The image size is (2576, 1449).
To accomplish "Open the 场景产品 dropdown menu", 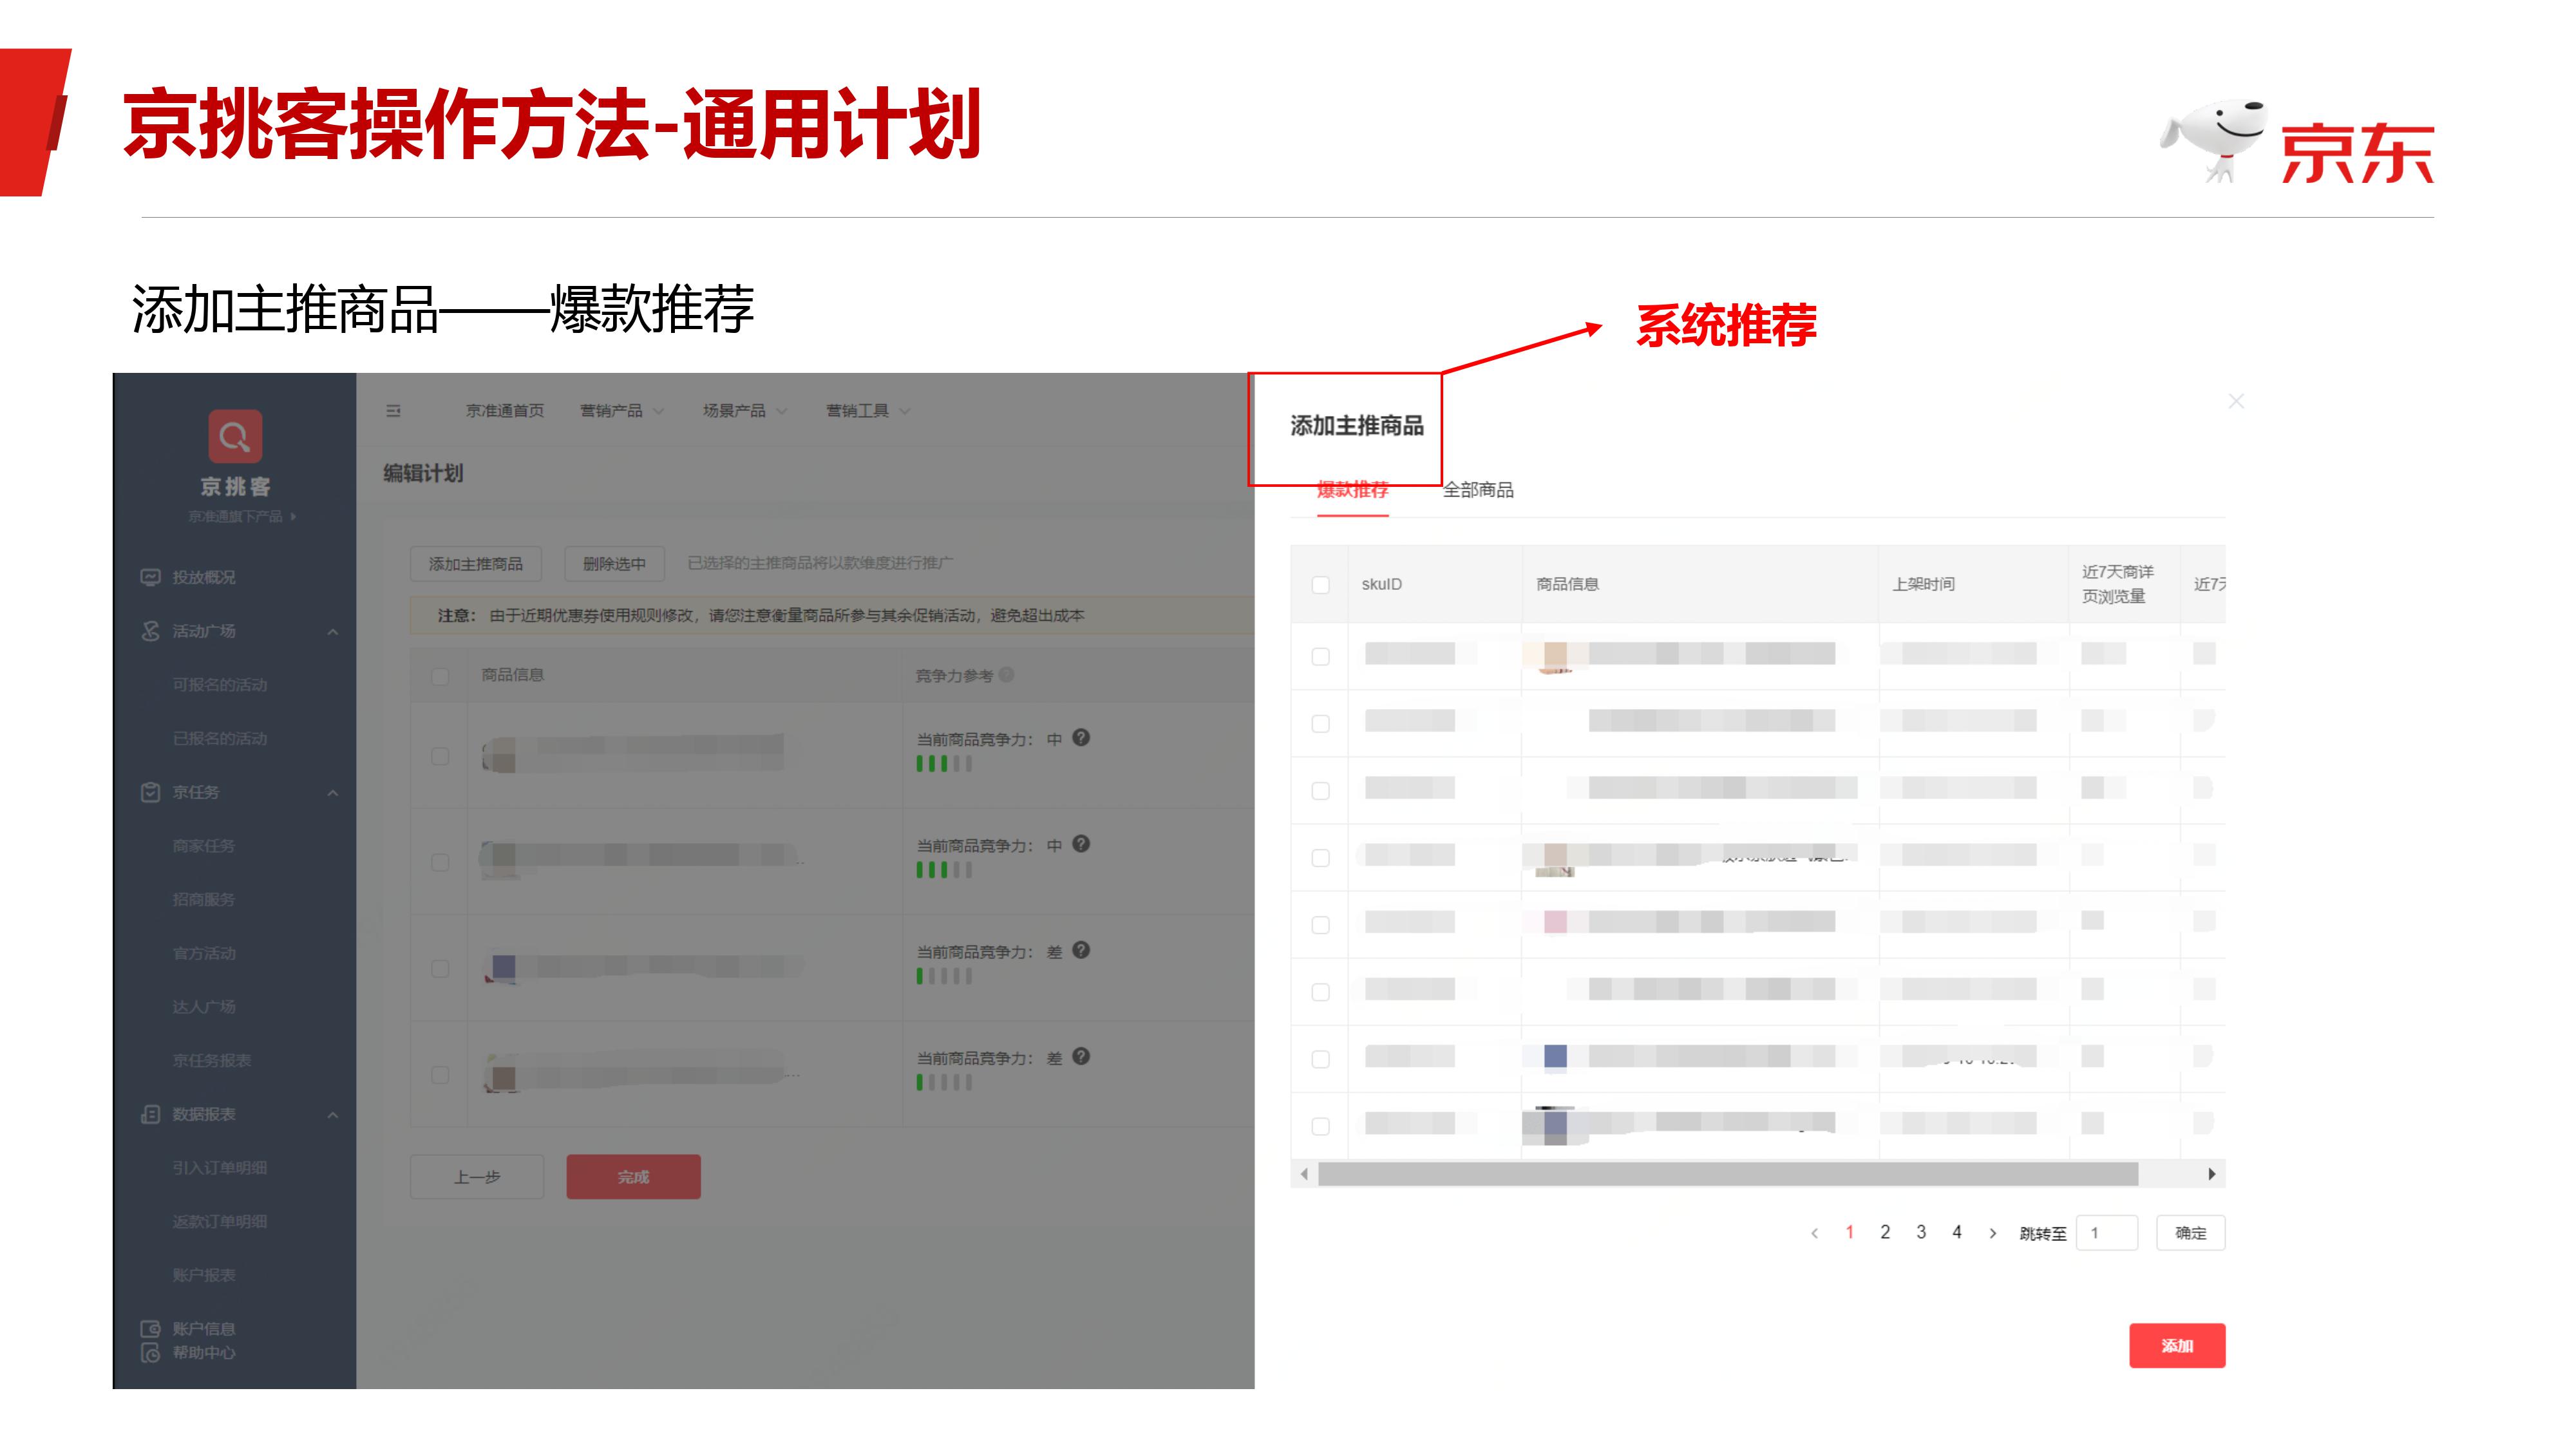I will click(x=745, y=411).
